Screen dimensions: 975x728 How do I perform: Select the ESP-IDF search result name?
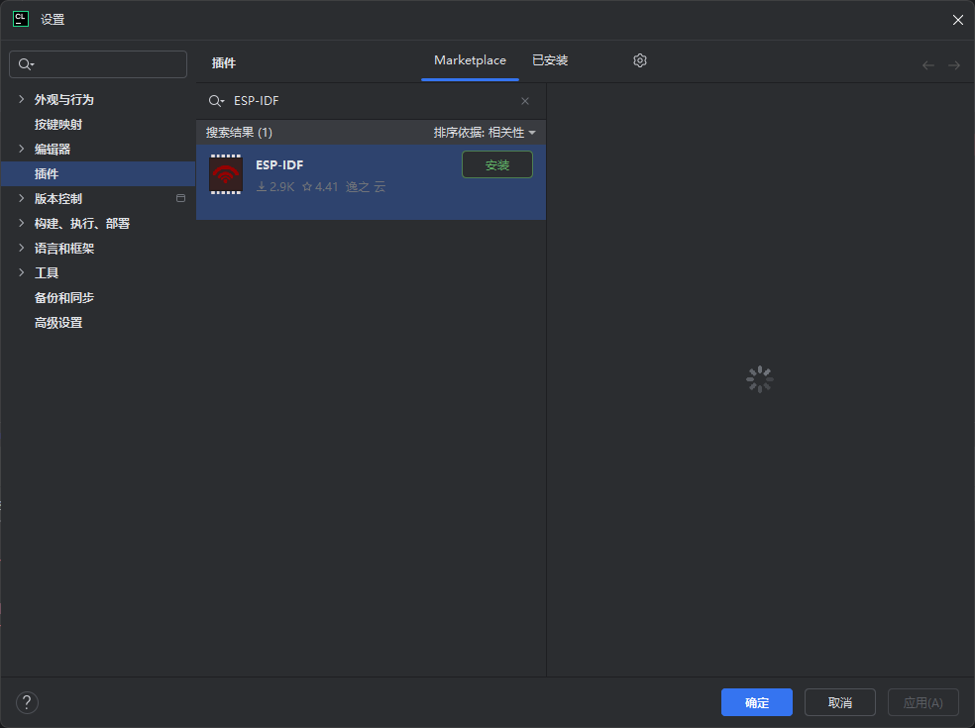[x=279, y=164]
